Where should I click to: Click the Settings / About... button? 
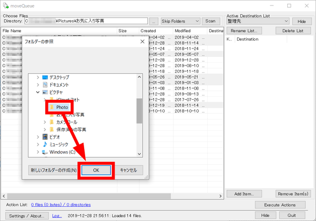[x=27, y=216]
